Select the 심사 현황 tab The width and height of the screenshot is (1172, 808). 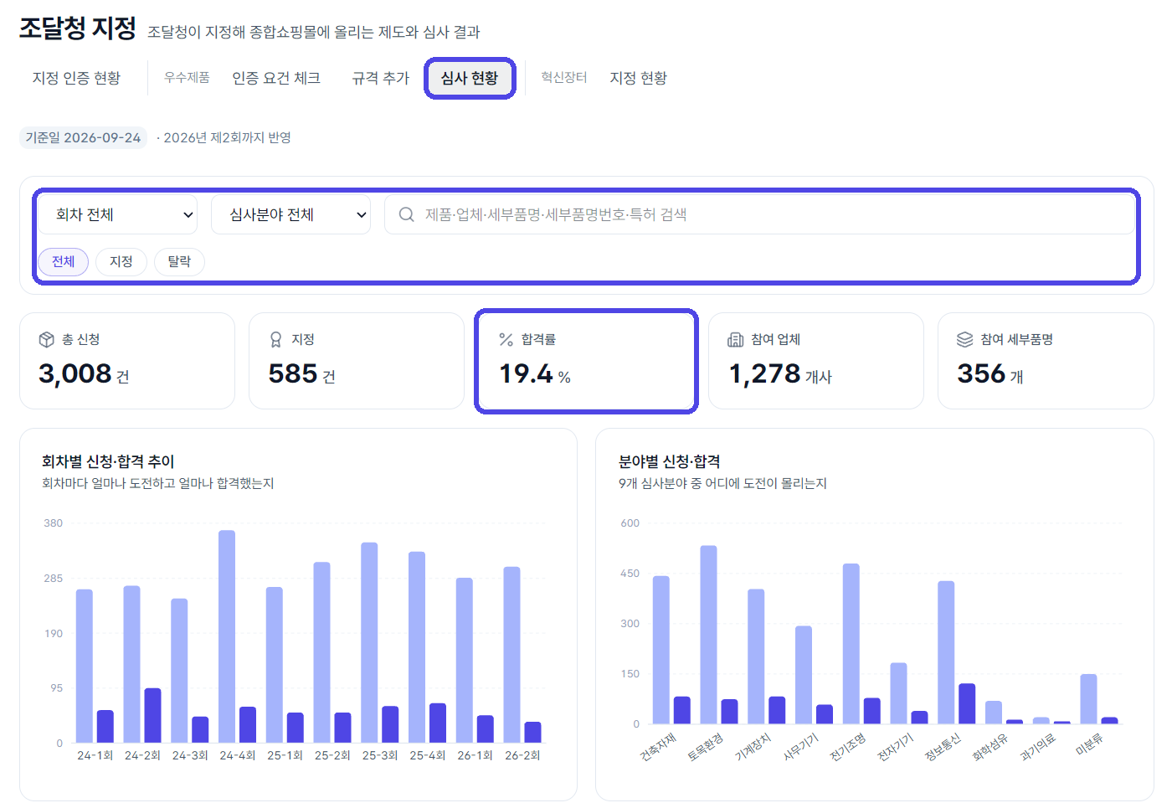[470, 78]
